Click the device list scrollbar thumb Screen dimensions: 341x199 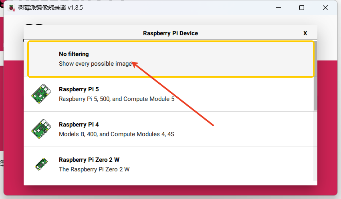click(315, 76)
